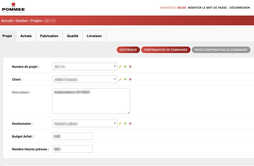254x166 pixels.
Task: Click the 'Description :' label
Action: [x=21, y=92]
